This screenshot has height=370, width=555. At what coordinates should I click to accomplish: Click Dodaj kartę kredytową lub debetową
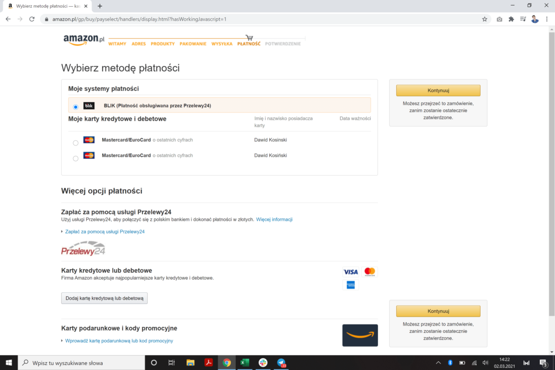point(104,298)
